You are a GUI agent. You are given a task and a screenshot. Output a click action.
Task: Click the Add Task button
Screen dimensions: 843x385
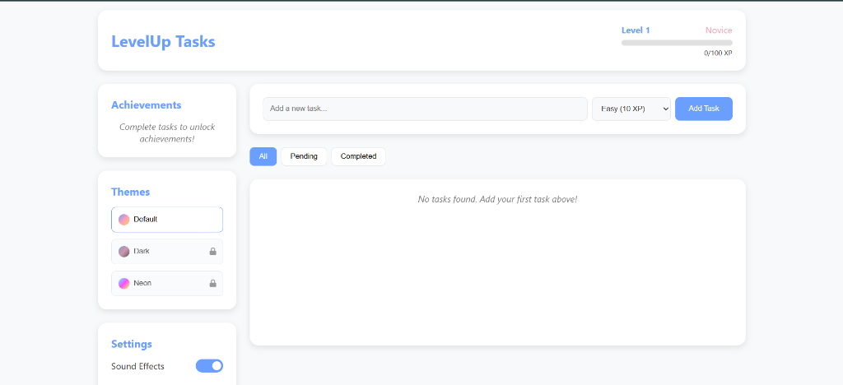tap(704, 109)
